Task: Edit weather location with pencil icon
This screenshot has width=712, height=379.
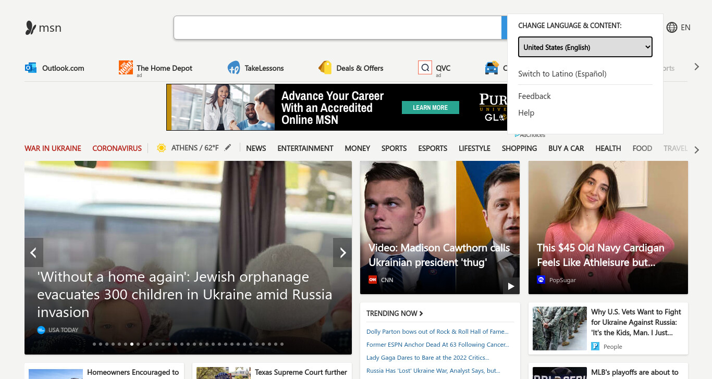Action: 228,148
